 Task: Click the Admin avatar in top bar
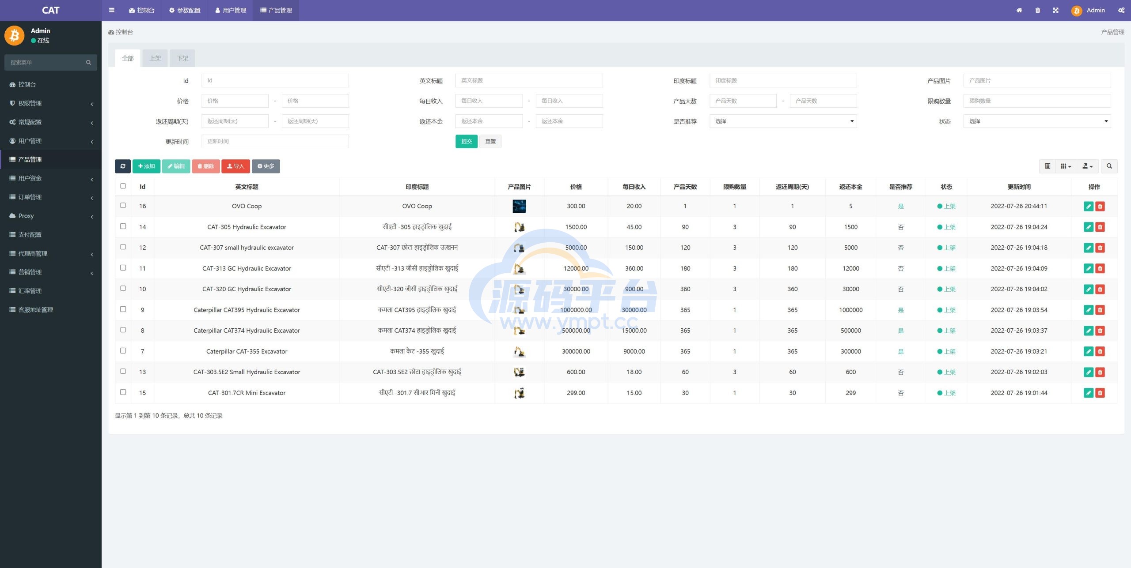click(1076, 11)
